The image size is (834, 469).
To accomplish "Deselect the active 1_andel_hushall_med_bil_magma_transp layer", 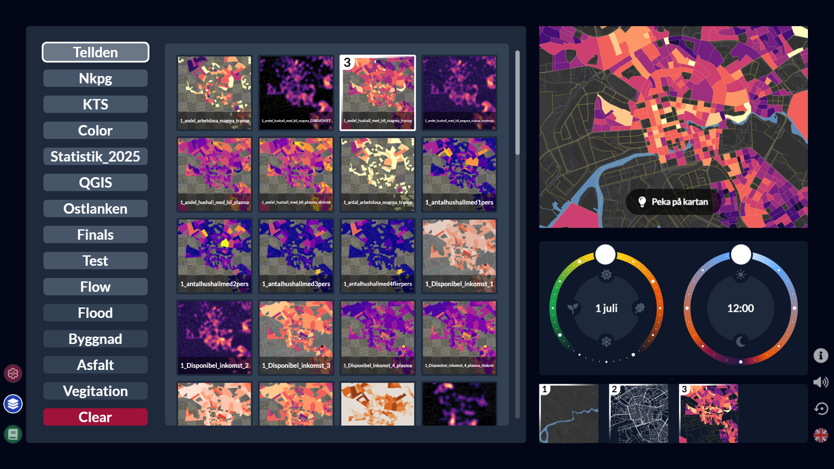I will [x=378, y=92].
